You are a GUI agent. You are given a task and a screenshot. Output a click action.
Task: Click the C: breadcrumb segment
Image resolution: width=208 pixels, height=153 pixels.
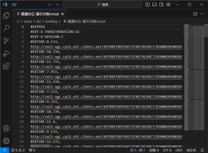[x=18, y=21]
